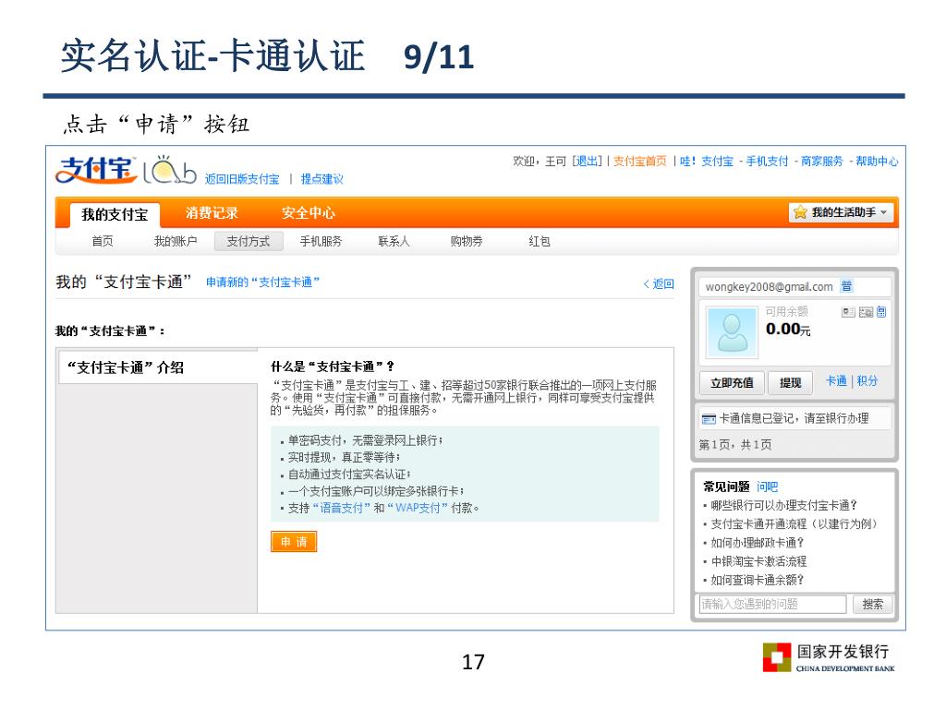Click the 退出 logout link
The image size is (946, 709).
(x=587, y=161)
